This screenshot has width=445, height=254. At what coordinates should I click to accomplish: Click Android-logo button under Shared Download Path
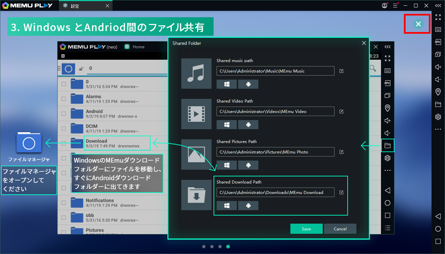[x=248, y=206]
